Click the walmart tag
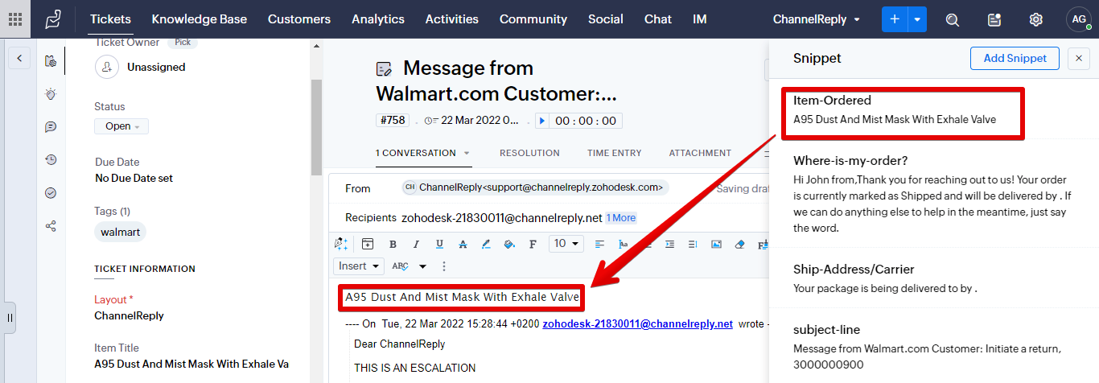Screen dimensions: 1099x383 120,232
